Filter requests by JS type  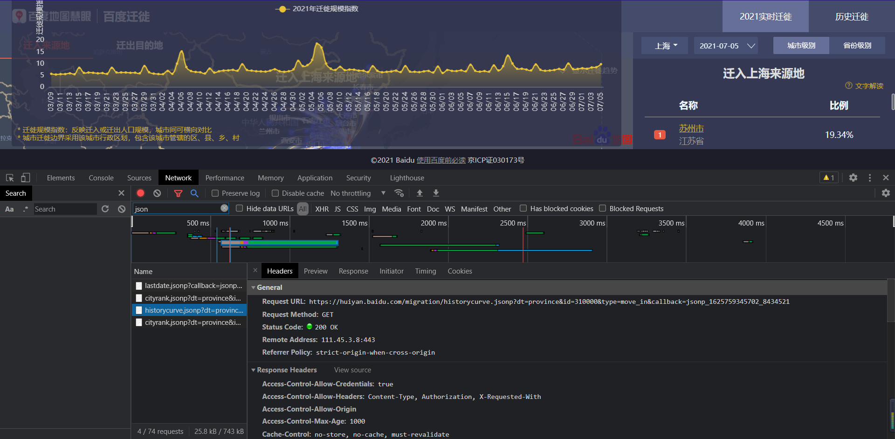pos(337,209)
